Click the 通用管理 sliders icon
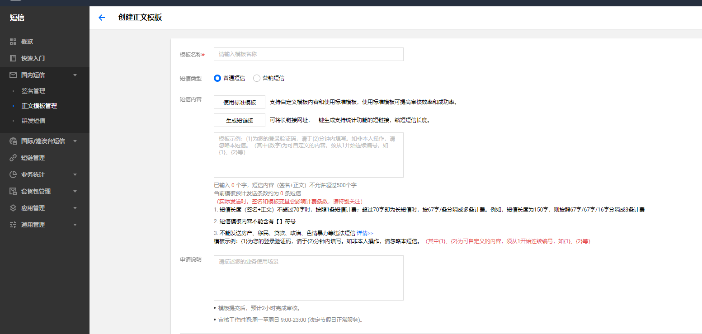 pos(13,225)
